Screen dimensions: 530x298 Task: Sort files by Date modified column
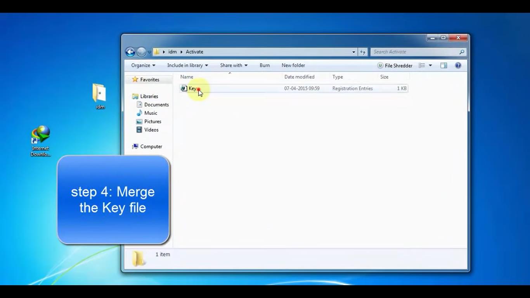pyautogui.click(x=300, y=77)
